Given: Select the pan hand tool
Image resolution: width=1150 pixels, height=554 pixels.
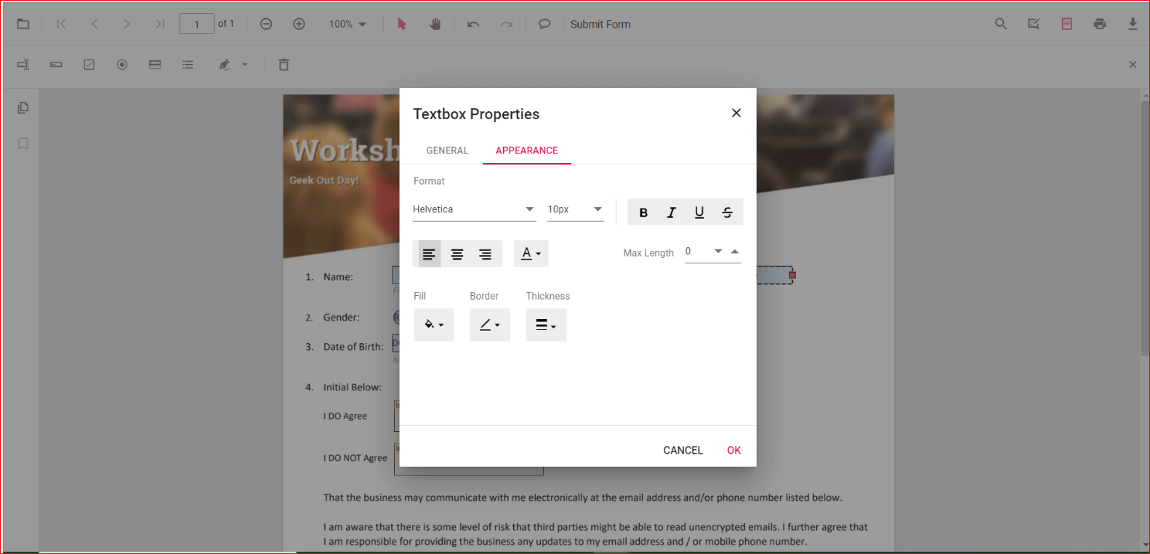Looking at the screenshot, I should click(435, 24).
